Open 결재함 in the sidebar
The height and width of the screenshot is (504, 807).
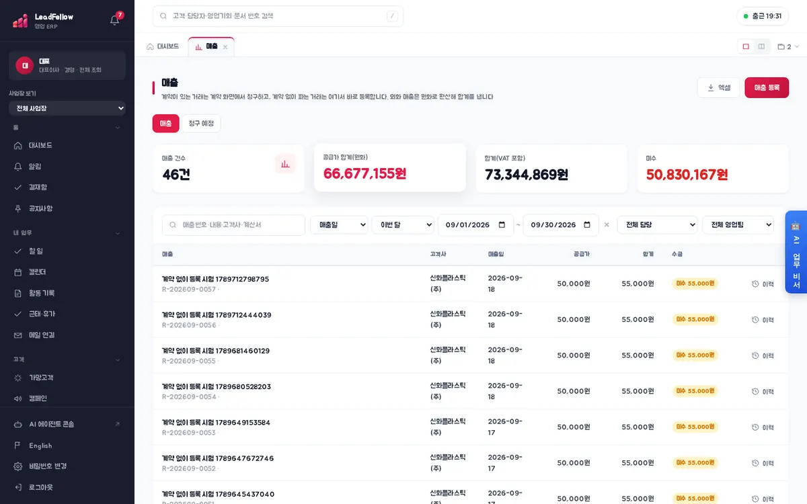[67, 187]
